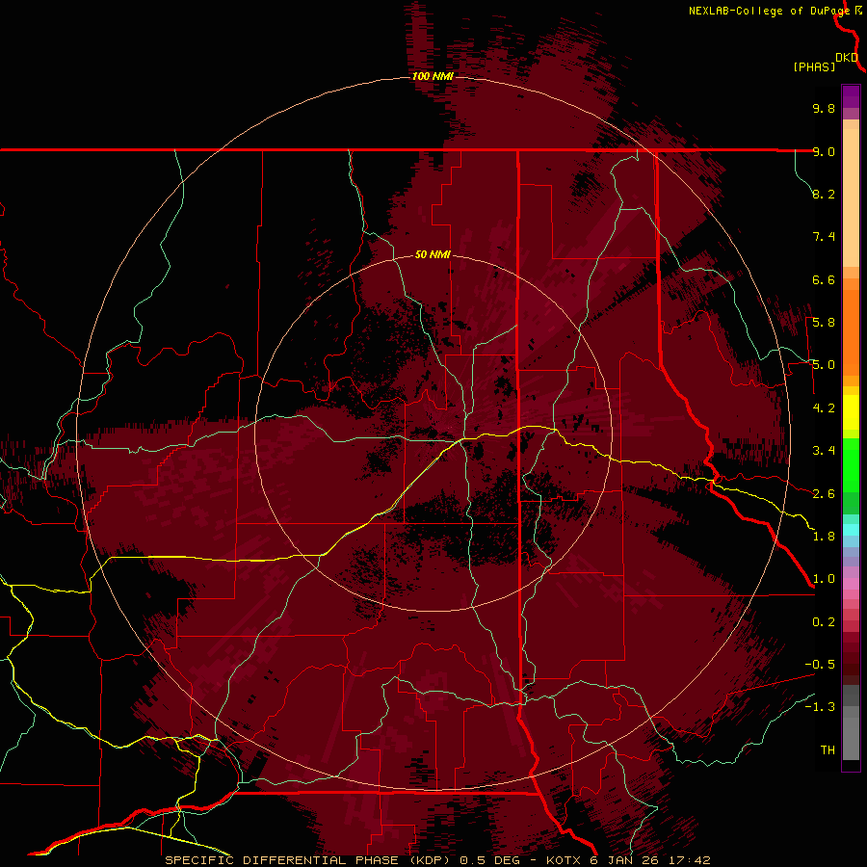Click the 2.6 legend value

click(x=824, y=494)
